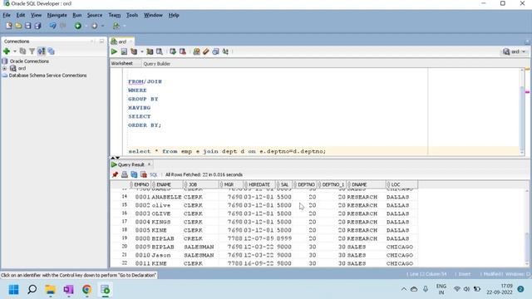Open Chrome from the taskbar

(86, 290)
